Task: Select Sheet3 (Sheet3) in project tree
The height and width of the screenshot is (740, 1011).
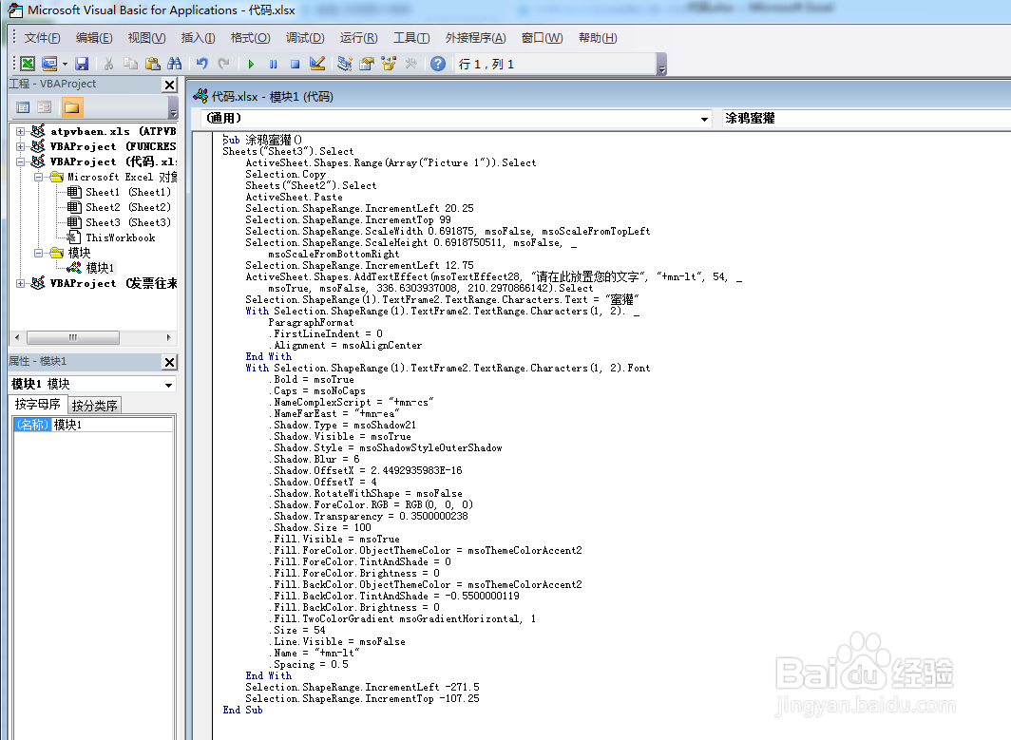Action: [x=127, y=222]
